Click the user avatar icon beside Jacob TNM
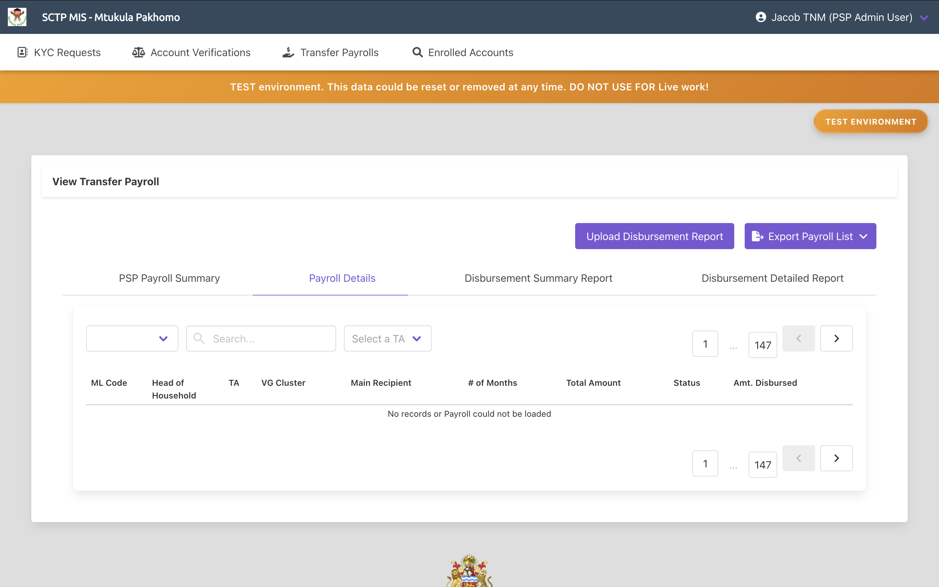939x587 pixels. [761, 17]
